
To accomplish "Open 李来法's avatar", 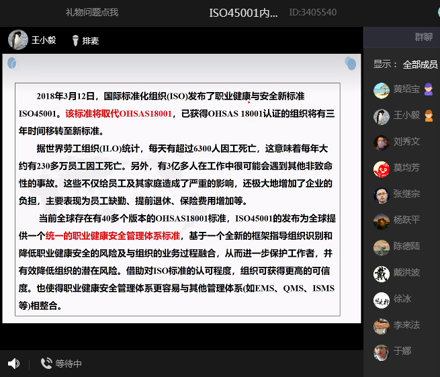I will pyautogui.click(x=382, y=327).
